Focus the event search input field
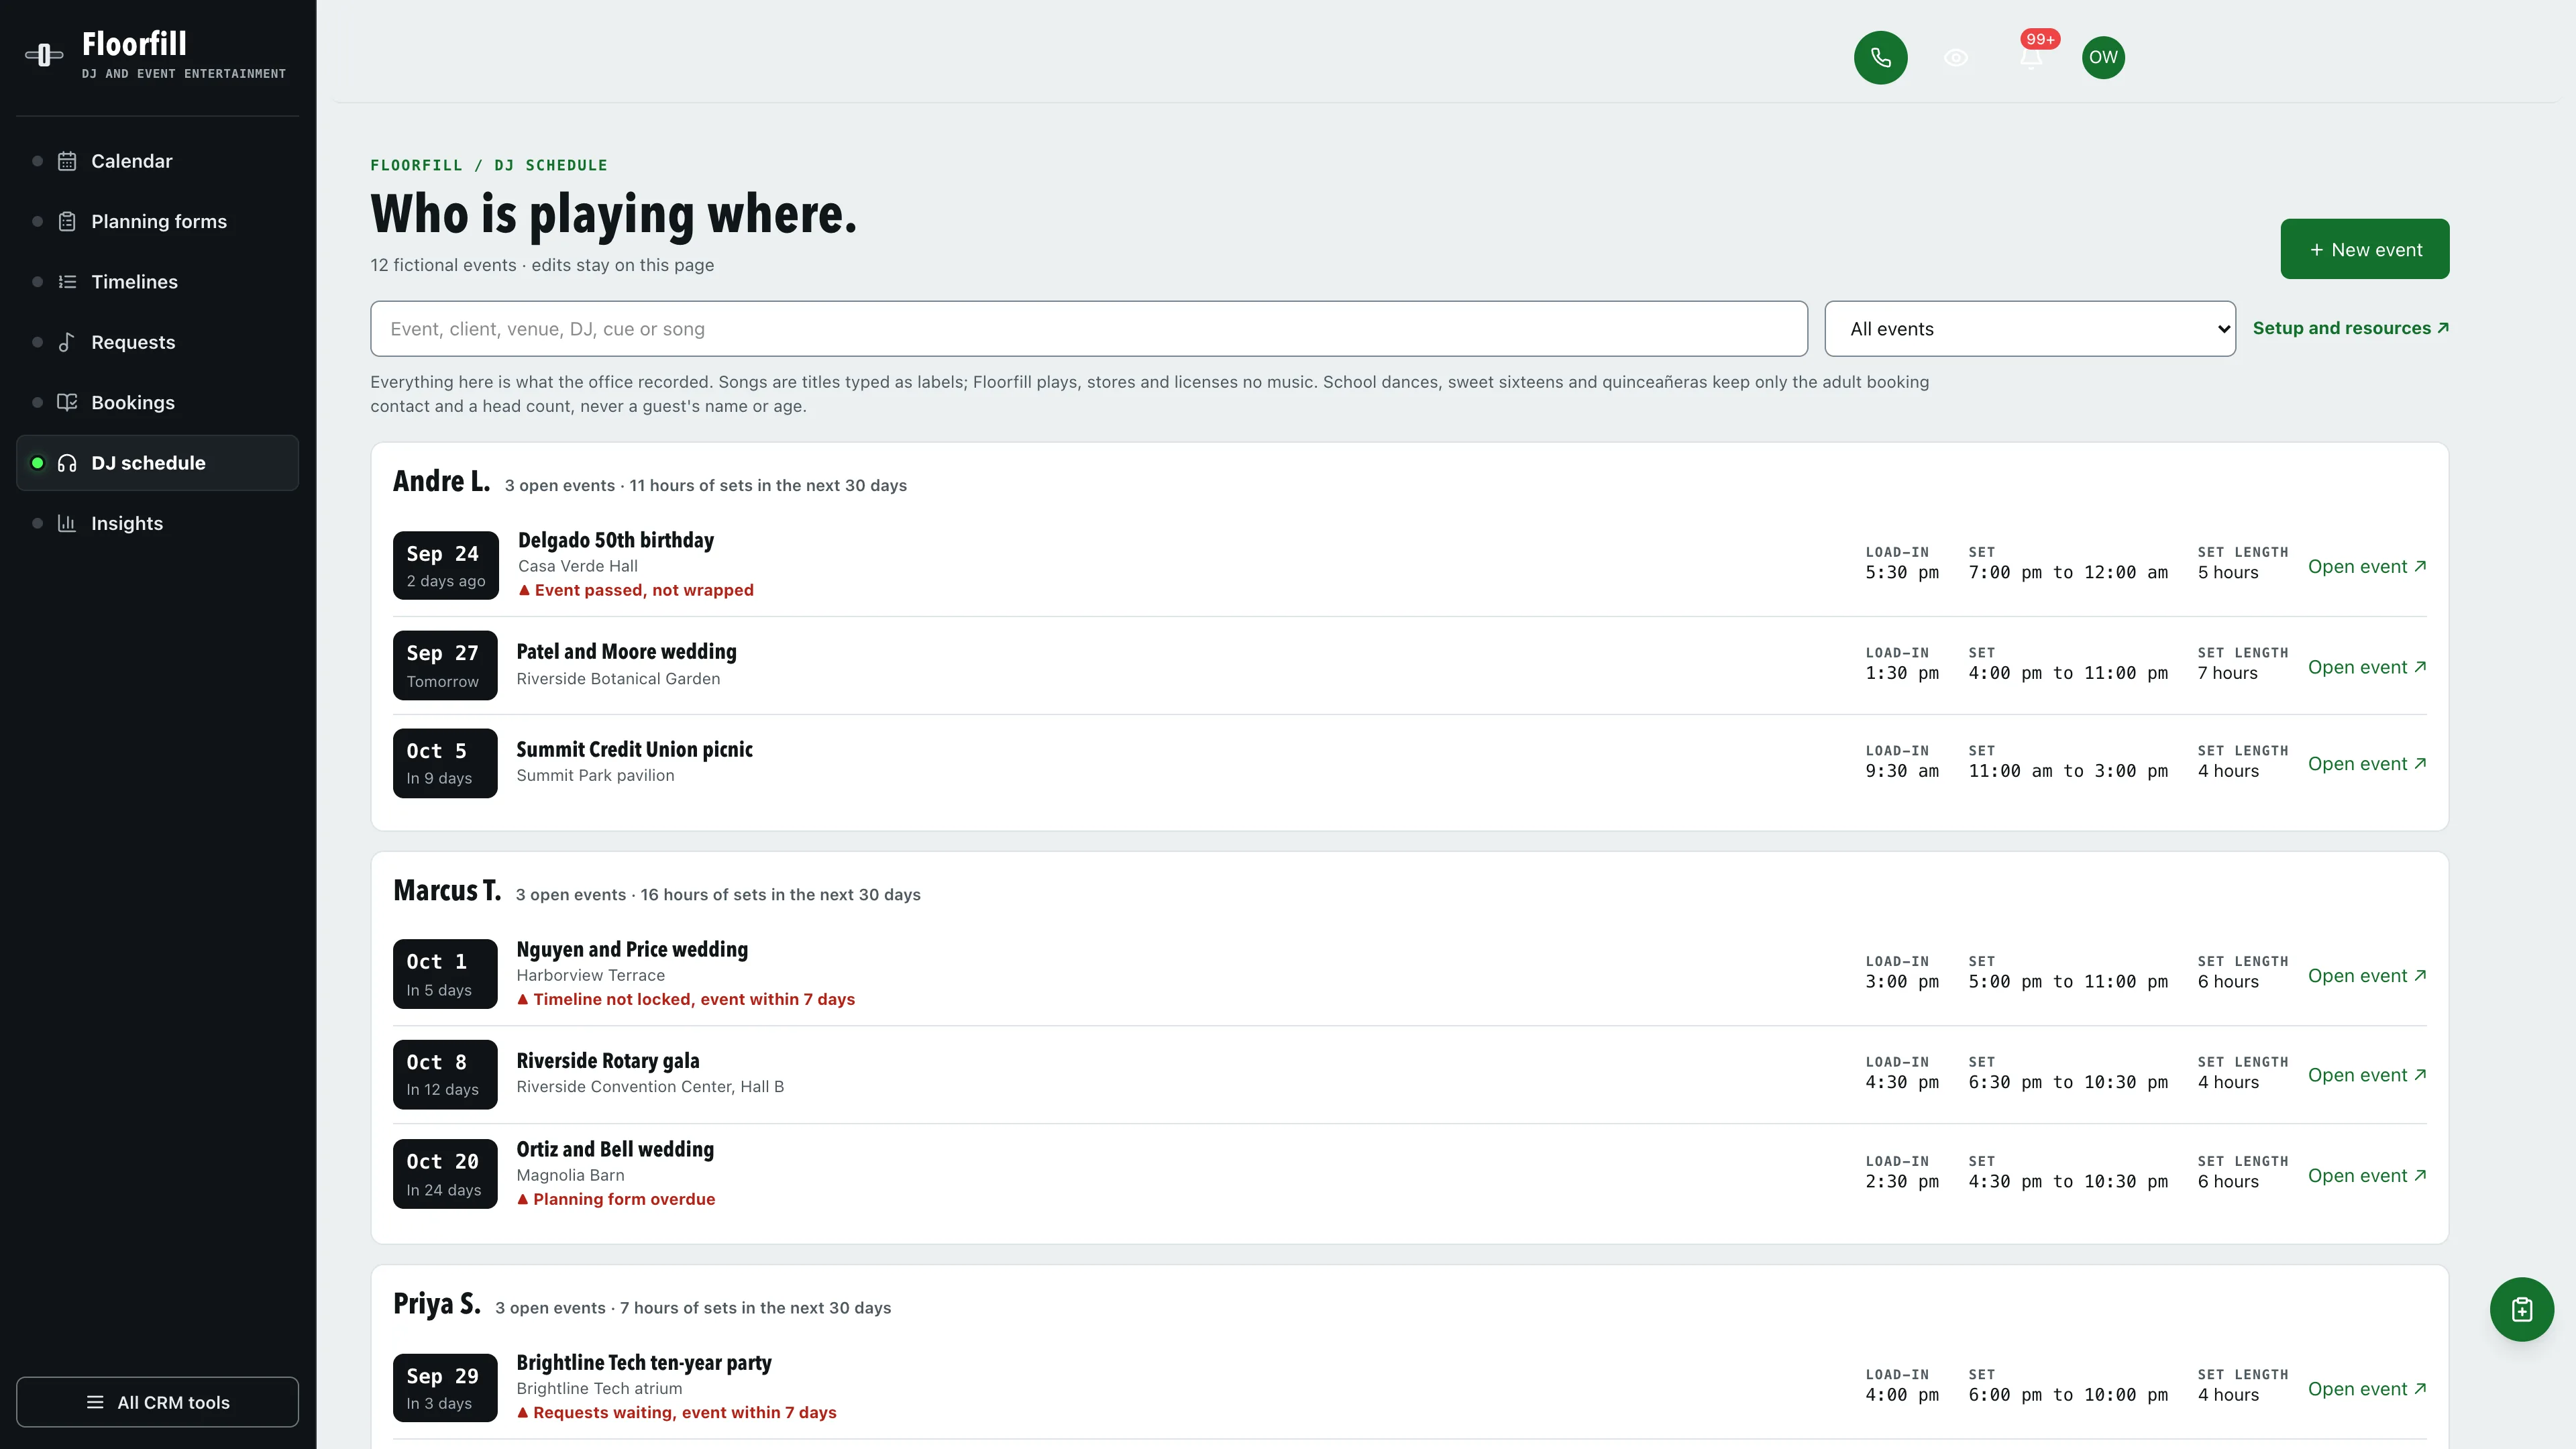The image size is (2576, 1449). 1088,329
